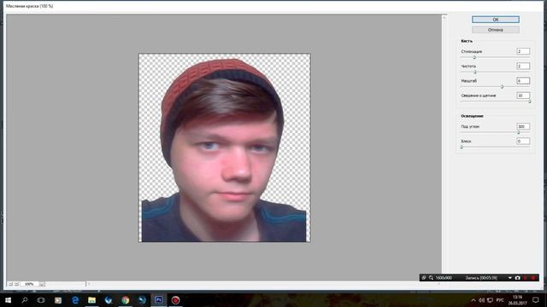Take a screenshot with recorder camera icon
The width and height of the screenshot is (547, 307).
click(518, 278)
